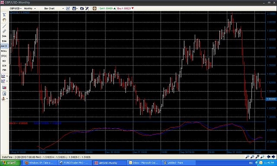Viewport: 277px width, 166px height.
Task: Choose the parallel channel lines tool
Action: point(4,31)
